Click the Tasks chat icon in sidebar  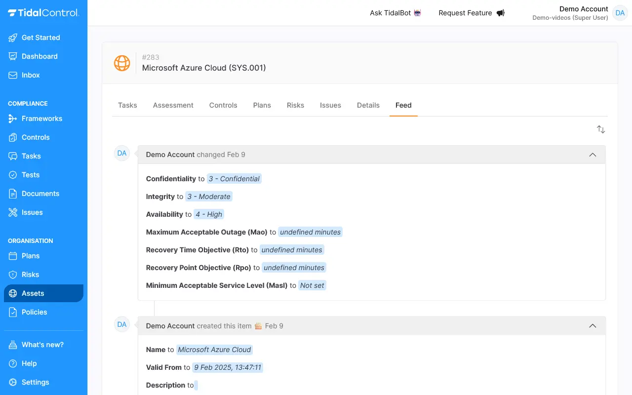click(x=13, y=156)
